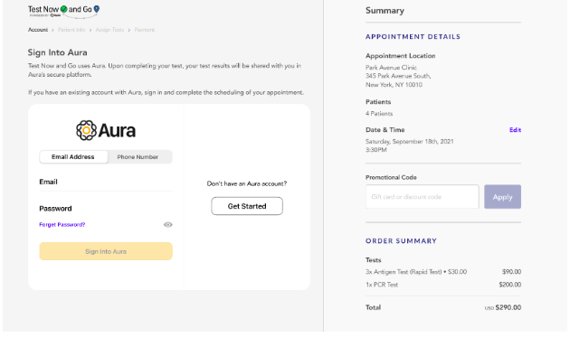Apply the promotional code
Screen dimensions: 570x356
pos(502,197)
